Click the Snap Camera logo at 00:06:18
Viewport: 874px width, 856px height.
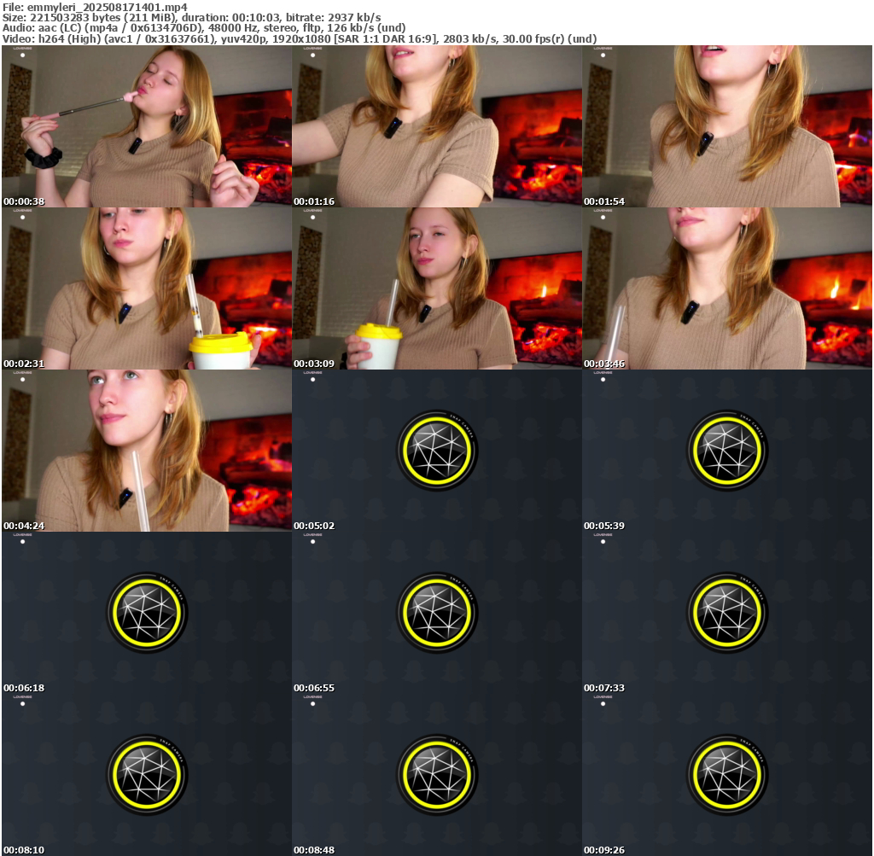click(x=147, y=613)
